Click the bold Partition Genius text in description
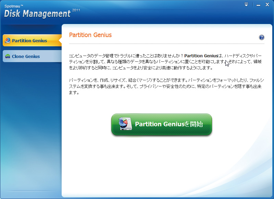 point(201,56)
